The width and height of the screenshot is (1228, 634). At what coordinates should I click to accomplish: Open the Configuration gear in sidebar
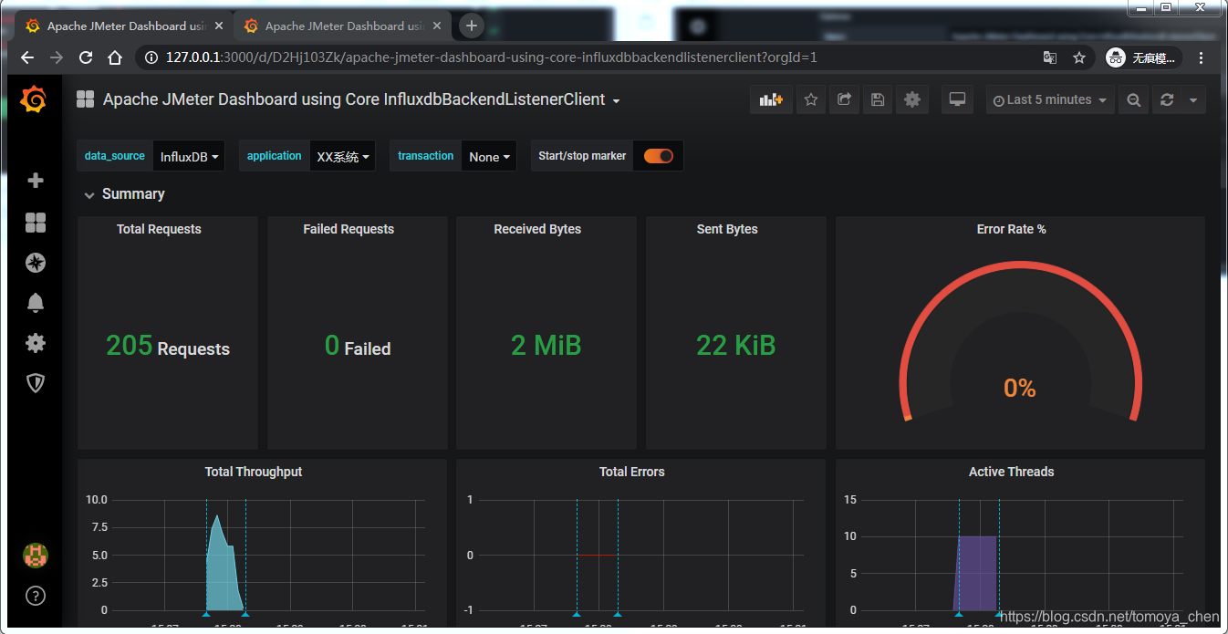[x=36, y=343]
